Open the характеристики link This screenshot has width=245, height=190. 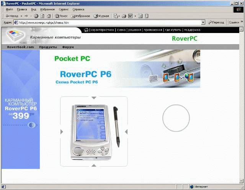click(102, 30)
